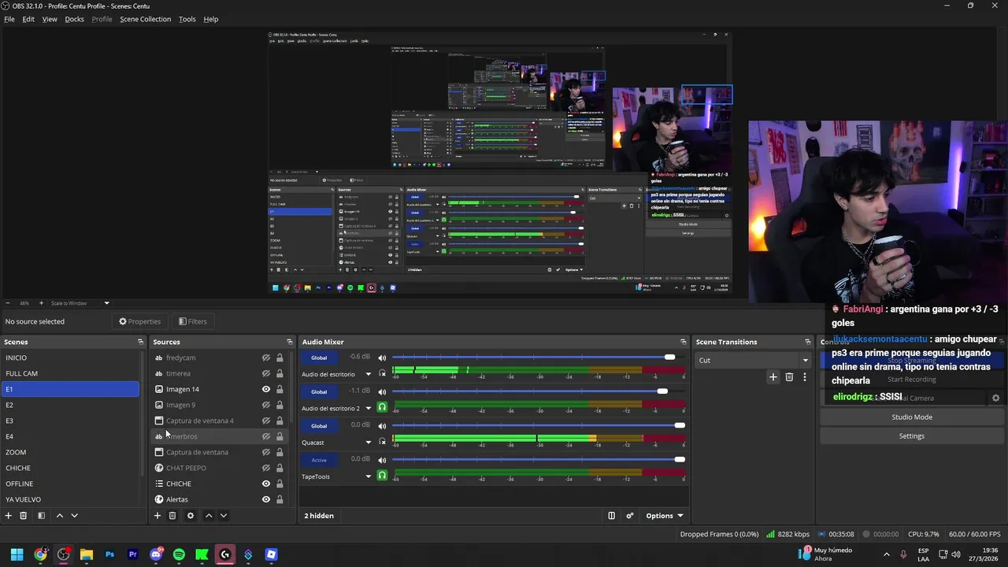1008x567 pixels.
Task: Mute Audio del escritorio speaker icon
Action: coord(382,358)
